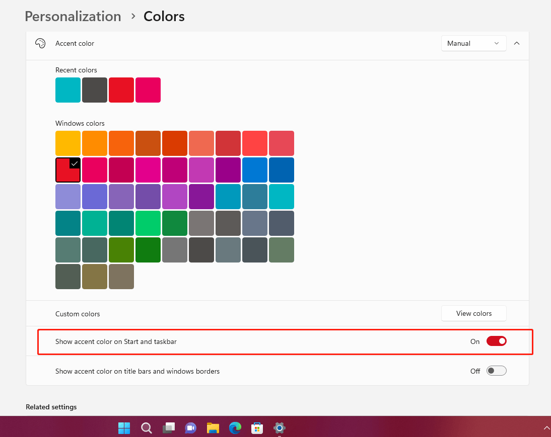Pick the yellow Windows color
This screenshot has height=437, width=551.
67,143
